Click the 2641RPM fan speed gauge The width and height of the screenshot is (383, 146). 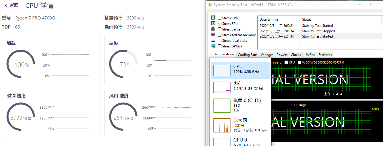124,117
